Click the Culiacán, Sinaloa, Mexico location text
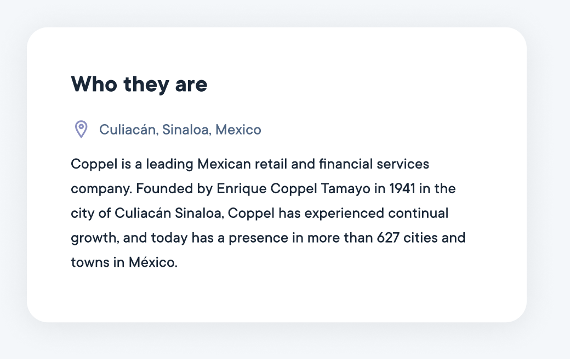 pos(180,130)
